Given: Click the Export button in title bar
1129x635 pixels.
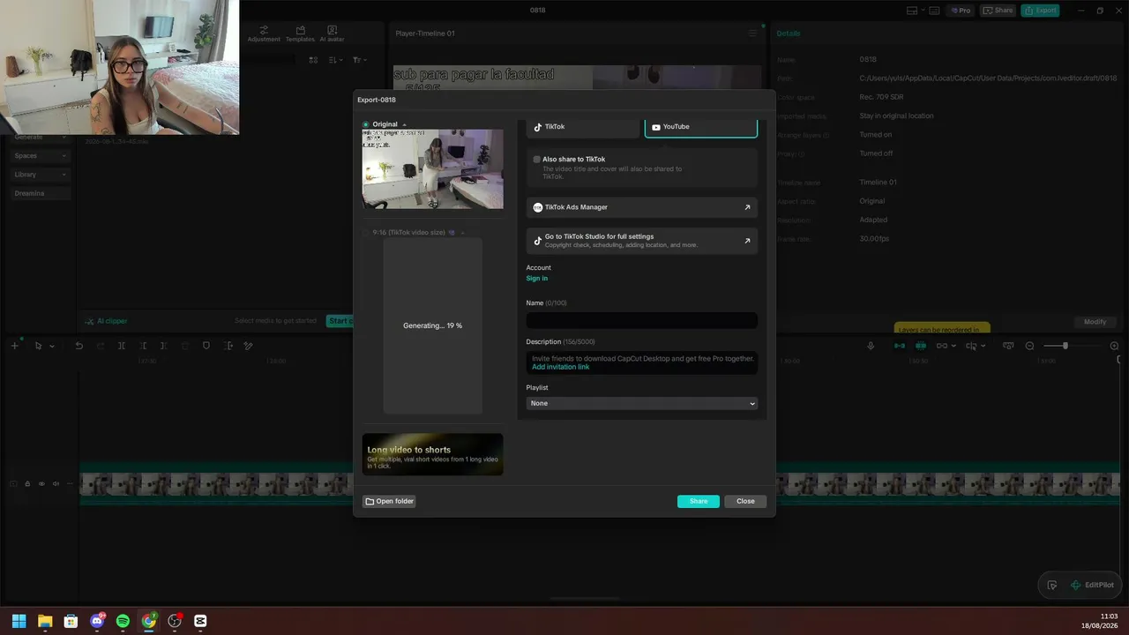Looking at the screenshot, I should click(1040, 11).
